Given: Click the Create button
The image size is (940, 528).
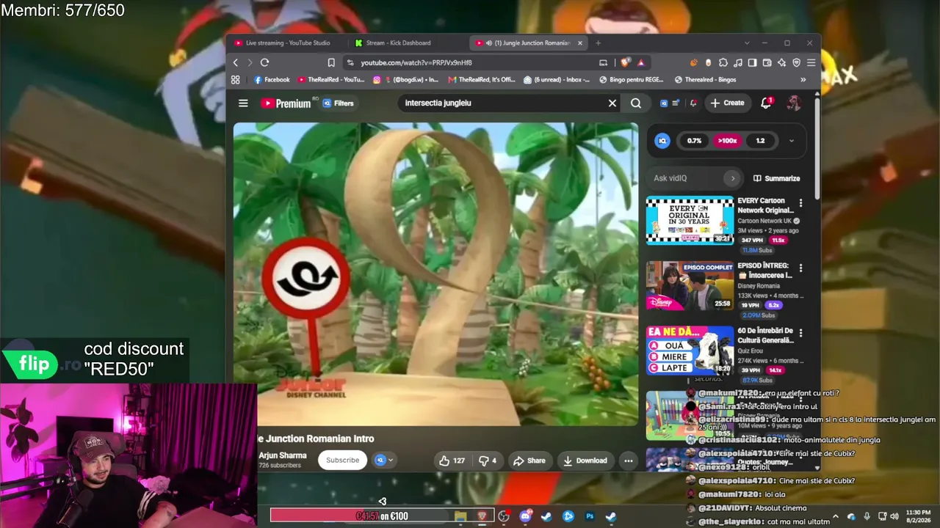Looking at the screenshot, I should [727, 103].
